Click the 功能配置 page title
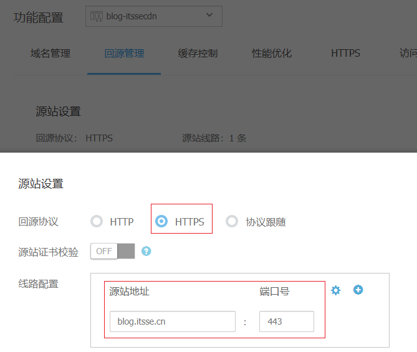The width and height of the screenshot is (417, 352). point(39,18)
